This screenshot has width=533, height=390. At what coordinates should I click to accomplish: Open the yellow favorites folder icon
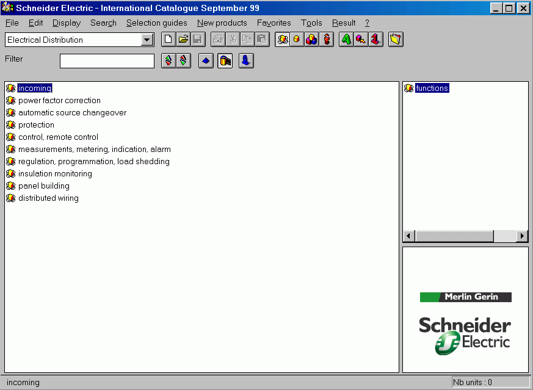(396, 40)
